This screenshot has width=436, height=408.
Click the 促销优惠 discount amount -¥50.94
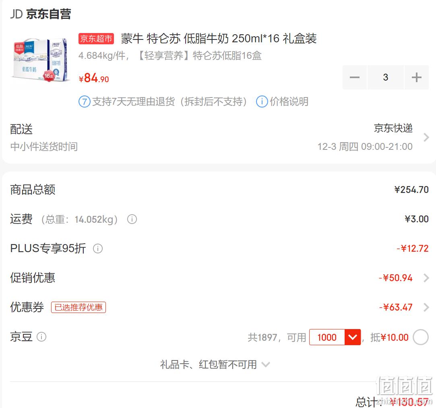[396, 278]
